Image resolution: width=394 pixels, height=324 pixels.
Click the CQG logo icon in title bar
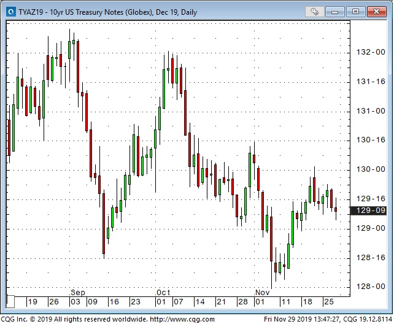pos(11,12)
